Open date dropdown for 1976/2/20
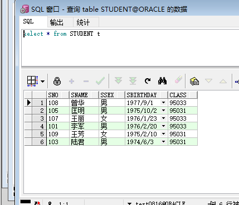239x205 pixels. (x=164, y=126)
